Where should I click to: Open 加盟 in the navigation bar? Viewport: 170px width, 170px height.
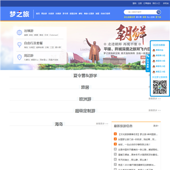click(x=97, y=14)
